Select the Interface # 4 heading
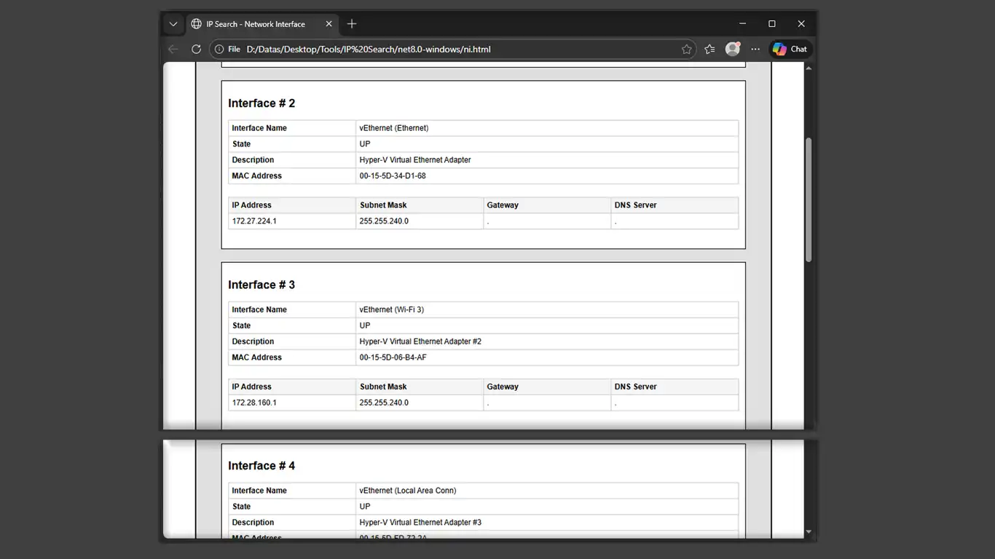The image size is (995, 559). [261, 466]
